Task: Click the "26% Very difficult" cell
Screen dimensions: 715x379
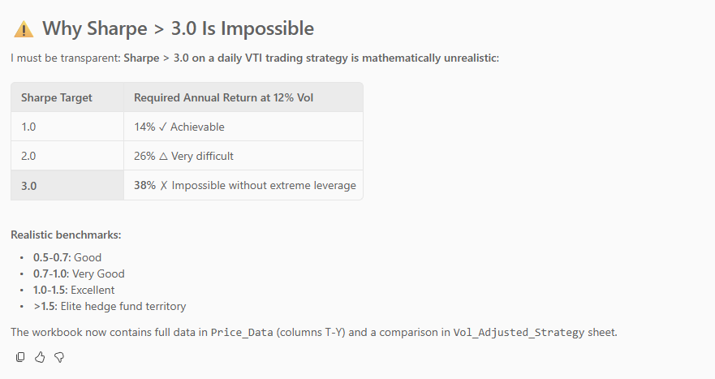Action: click(x=183, y=156)
